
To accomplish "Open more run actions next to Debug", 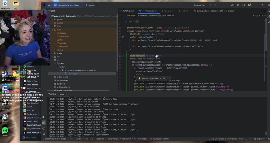I will pyautogui.click(x=220, y=5).
